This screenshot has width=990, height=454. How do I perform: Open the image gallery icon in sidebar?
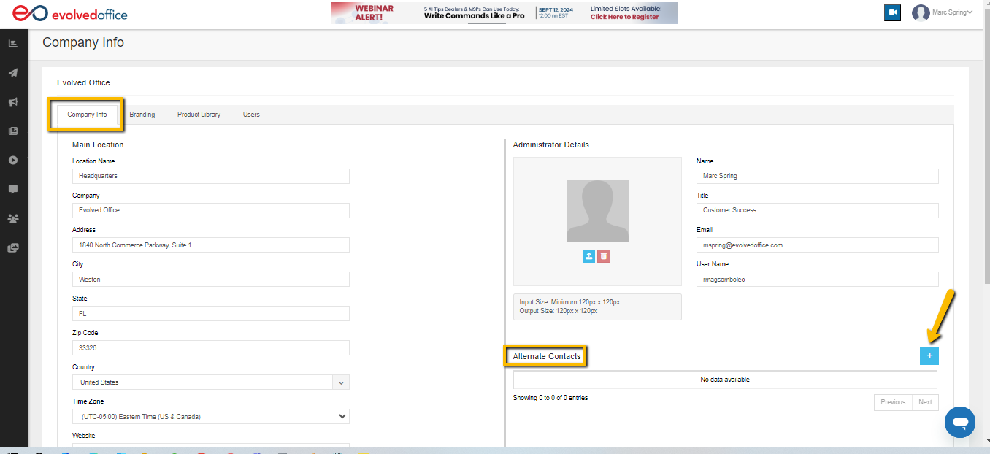coord(13,247)
